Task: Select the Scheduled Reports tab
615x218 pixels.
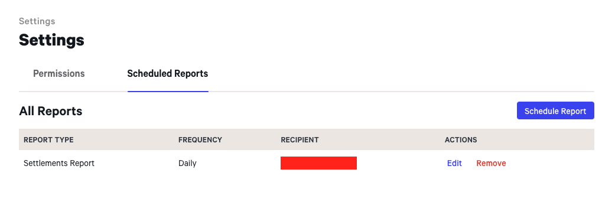Action: pyautogui.click(x=167, y=73)
